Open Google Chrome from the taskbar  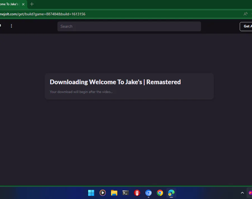[x=160, y=193]
